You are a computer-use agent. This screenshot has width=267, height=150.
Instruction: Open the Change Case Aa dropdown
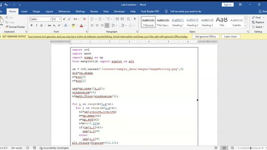pyautogui.click(x=76, y=19)
